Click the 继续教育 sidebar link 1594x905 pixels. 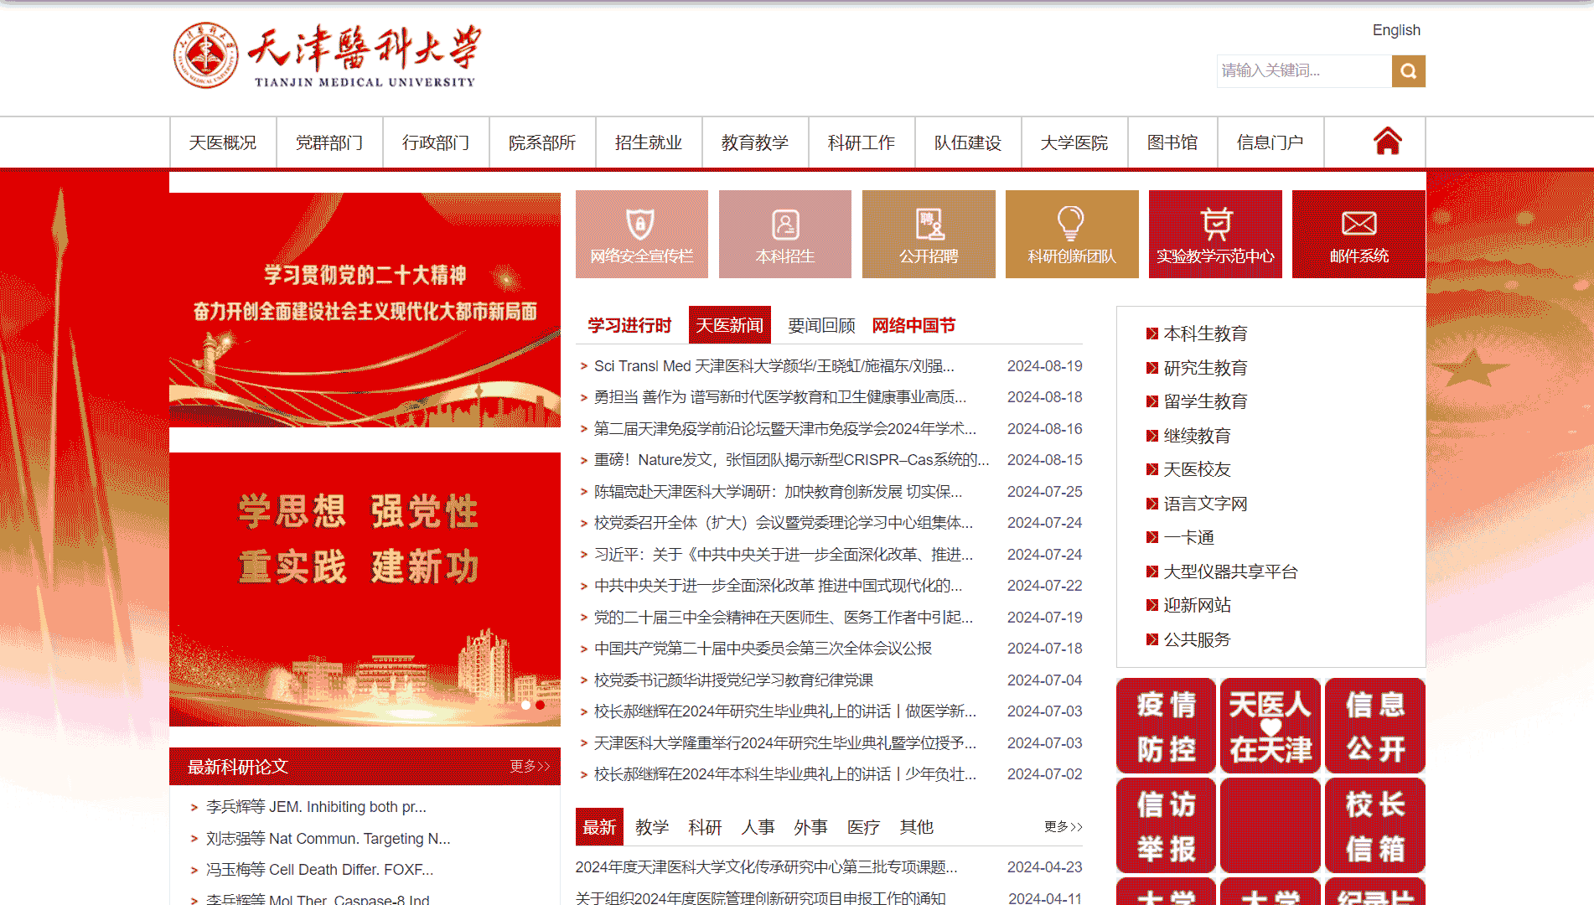(x=1197, y=436)
